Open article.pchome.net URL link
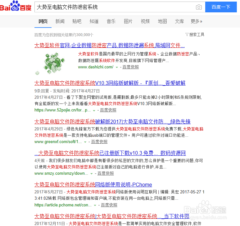This screenshot has height=226, width=240. [63, 205]
